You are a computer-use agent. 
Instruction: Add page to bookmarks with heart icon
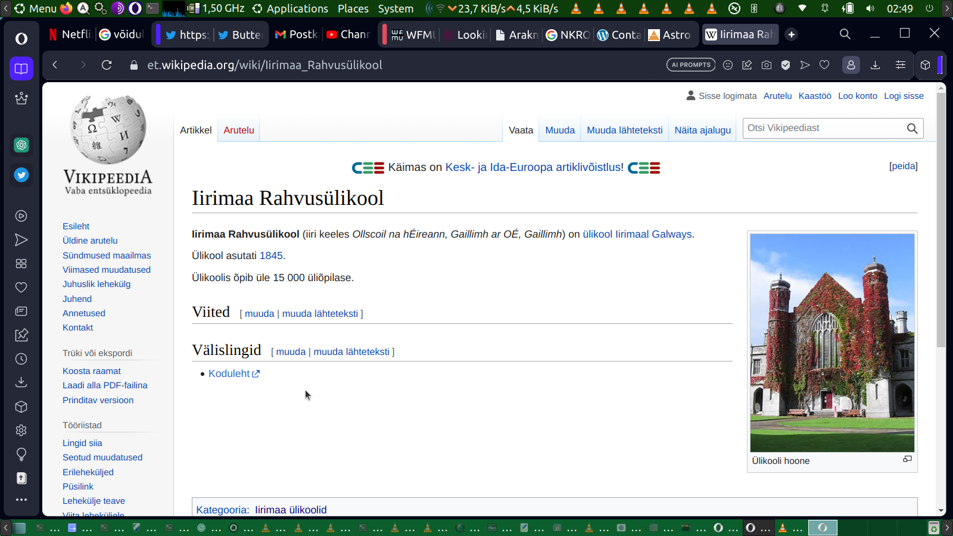coord(824,65)
